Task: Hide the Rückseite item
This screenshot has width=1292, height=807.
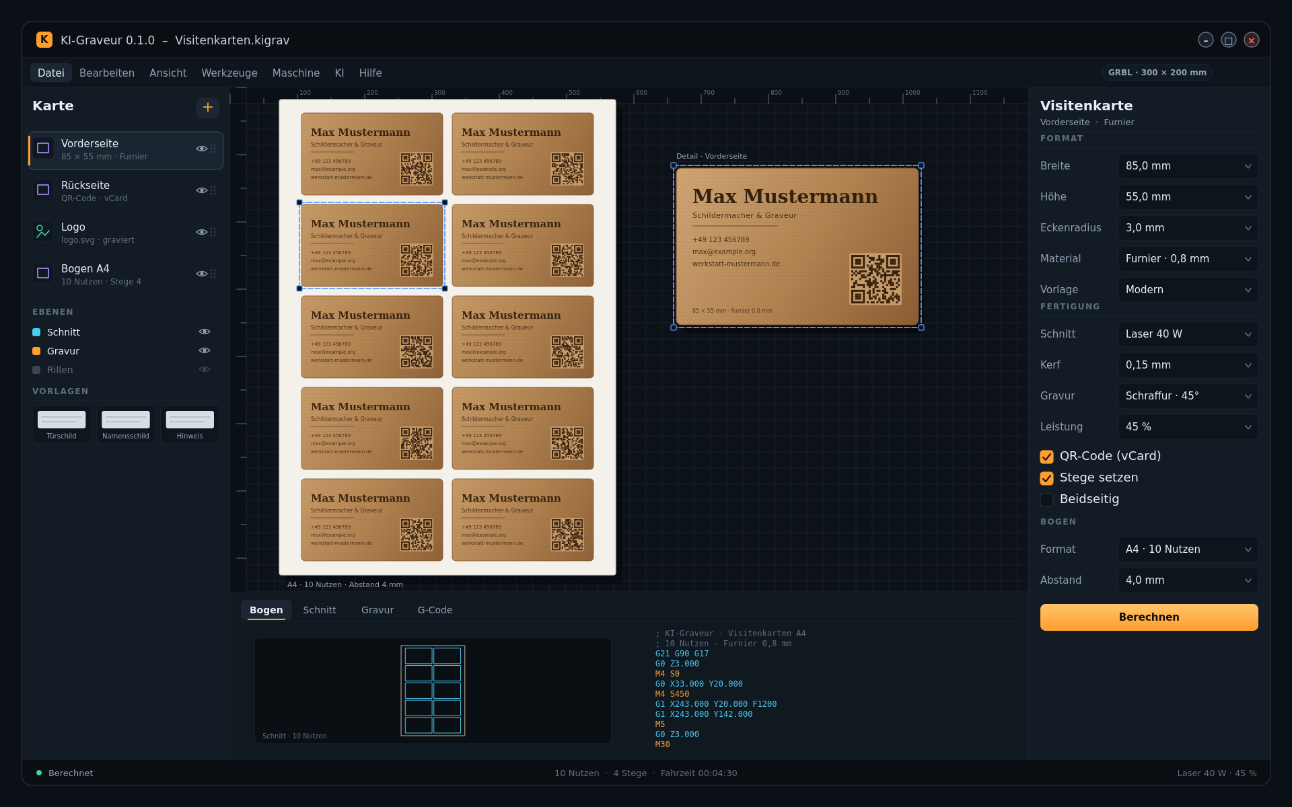Action: [201, 190]
